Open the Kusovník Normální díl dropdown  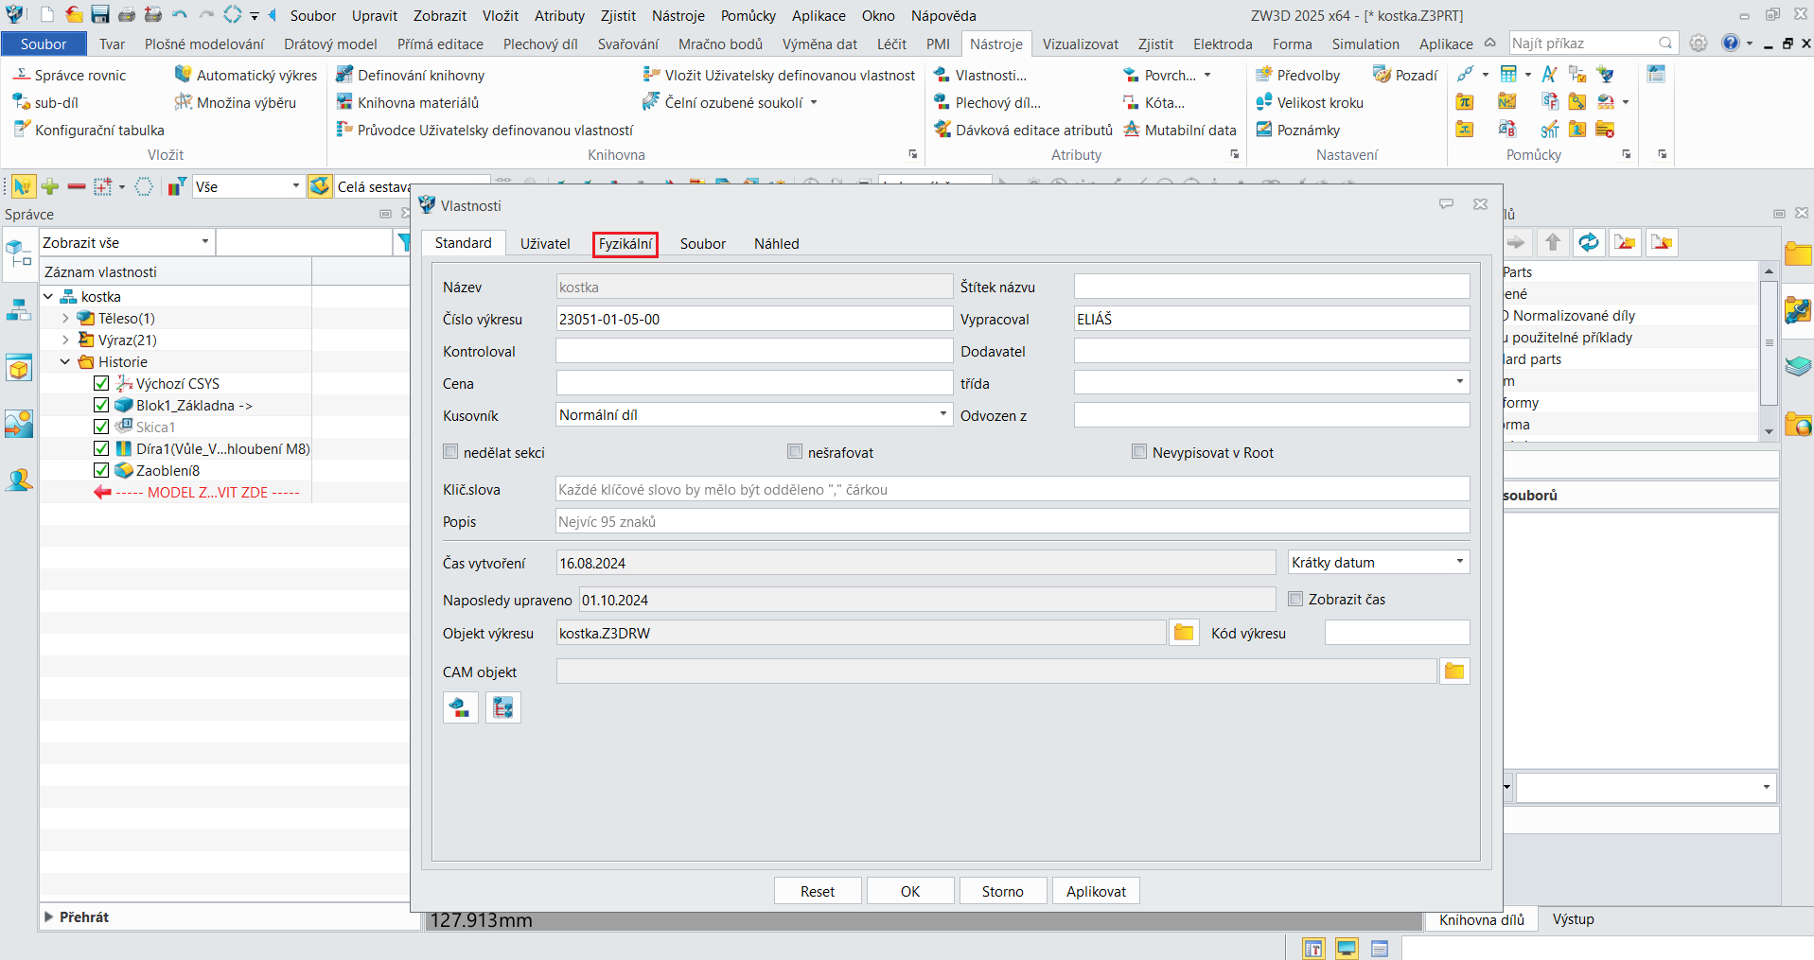pyautogui.click(x=942, y=414)
